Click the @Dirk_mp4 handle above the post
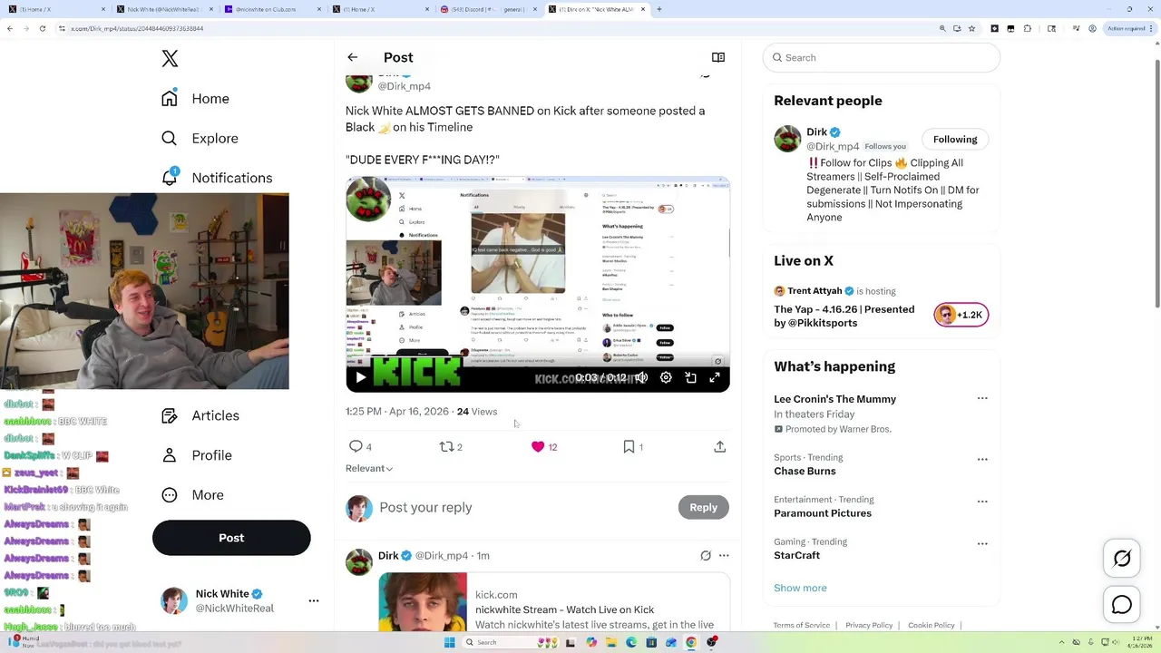Viewport: 1161px width, 653px height. pos(404,86)
